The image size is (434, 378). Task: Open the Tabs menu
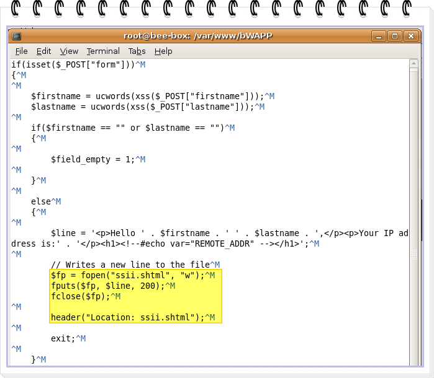pos(137,51)
